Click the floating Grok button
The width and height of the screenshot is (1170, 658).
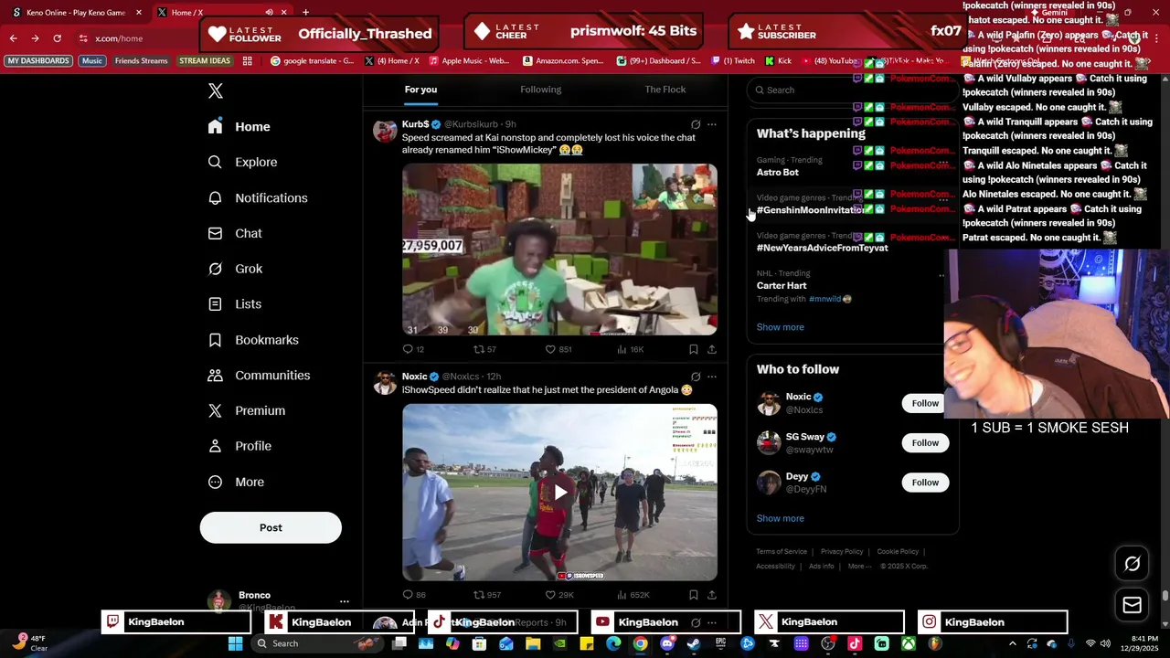point(1132,564)
